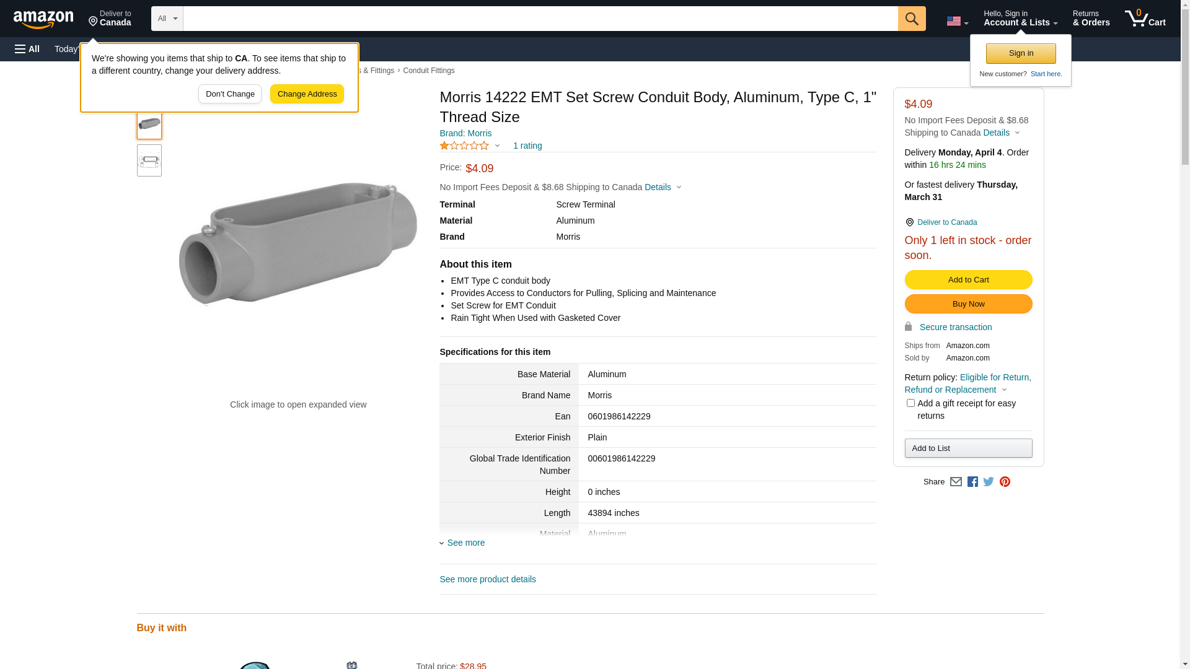Screen dimensions: 1190x669
Task: Open the cart icon
Action: 1145,19
